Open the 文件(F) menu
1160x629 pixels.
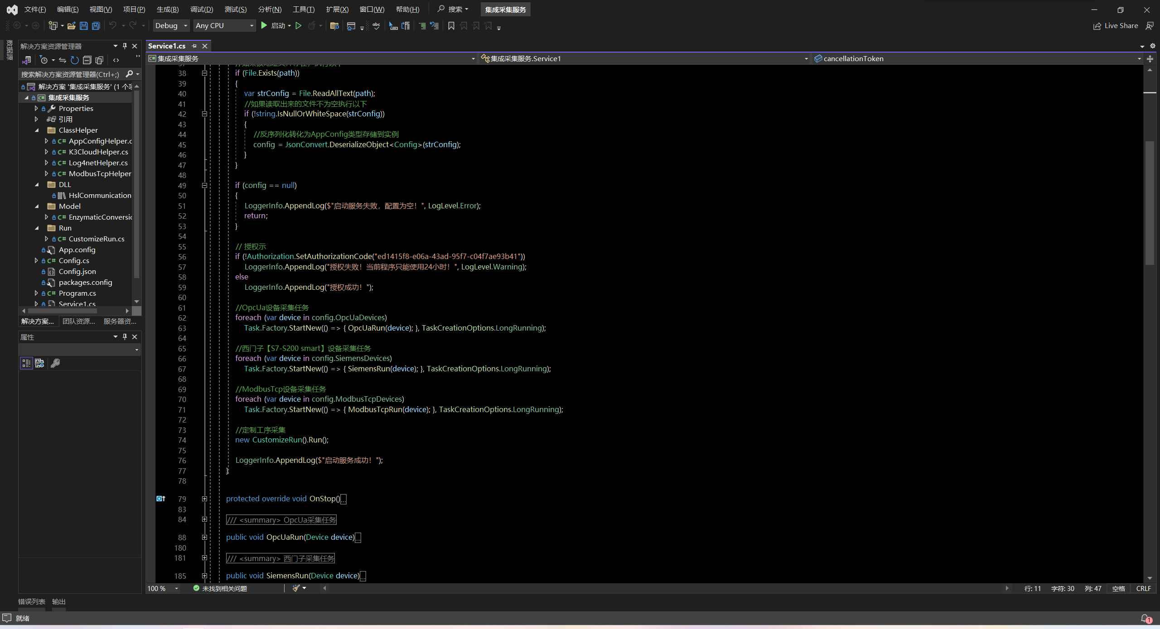click(35, 10)
